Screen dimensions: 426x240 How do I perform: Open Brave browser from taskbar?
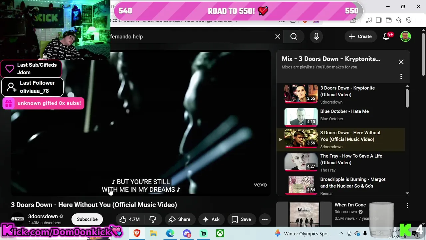[x=137, y=233]
